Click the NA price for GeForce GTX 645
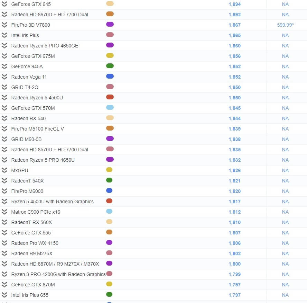 [x=285, y=4]
